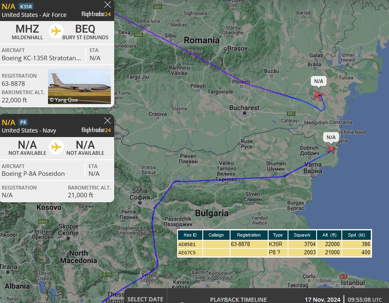Click registration 63-8878 in the info panel
The width and height of the screenshot is (389, 303).
(x=13, y=84)
